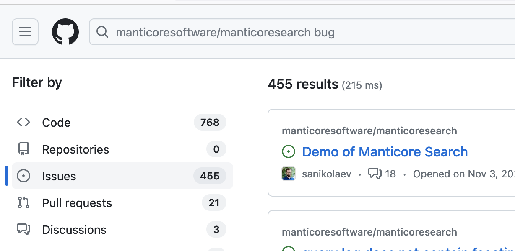Click sanikolaev's avatar image
The image size is (515, 251).
[x=289, y=174]
